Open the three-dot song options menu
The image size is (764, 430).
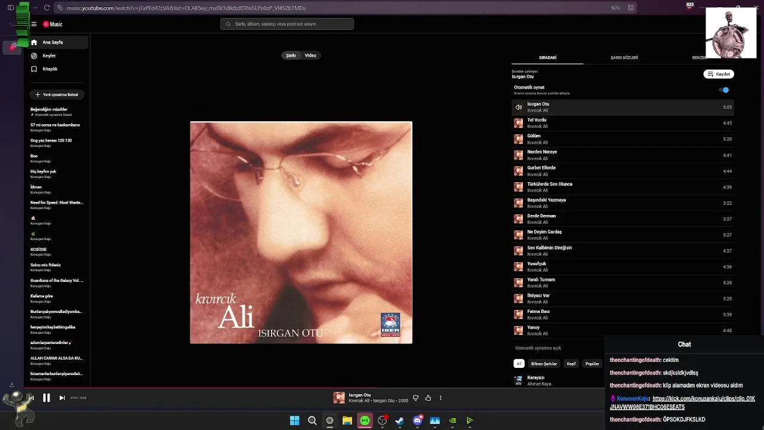[440, 398]
